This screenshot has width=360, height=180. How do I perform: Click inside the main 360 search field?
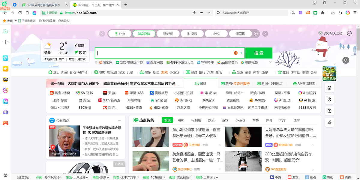pos(165,53)
